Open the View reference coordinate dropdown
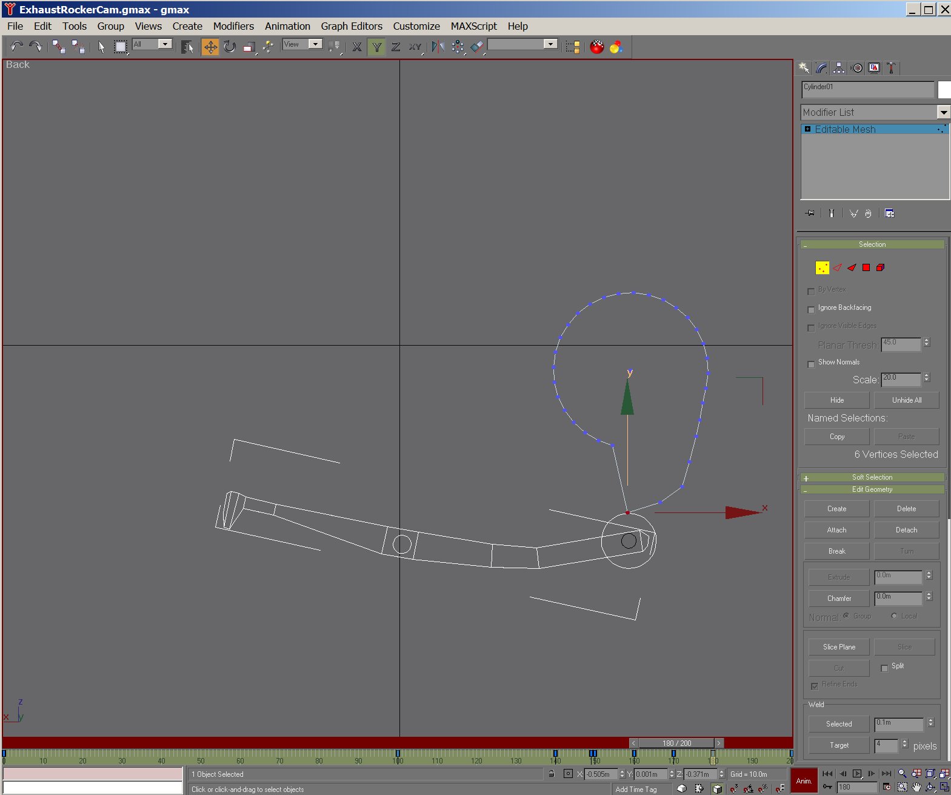The image size is (951, 795). point(315,44)
